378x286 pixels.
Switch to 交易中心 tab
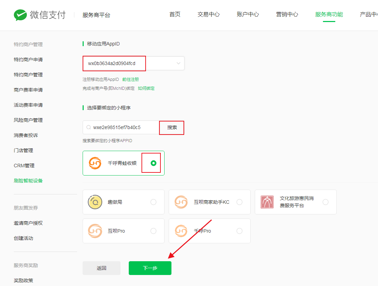[209, 14]
